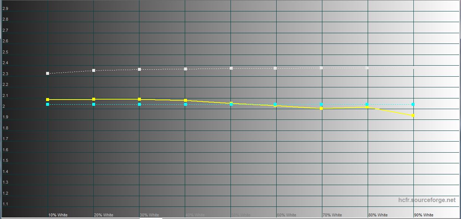Click yellow data point at 90% White

[413, 115]
